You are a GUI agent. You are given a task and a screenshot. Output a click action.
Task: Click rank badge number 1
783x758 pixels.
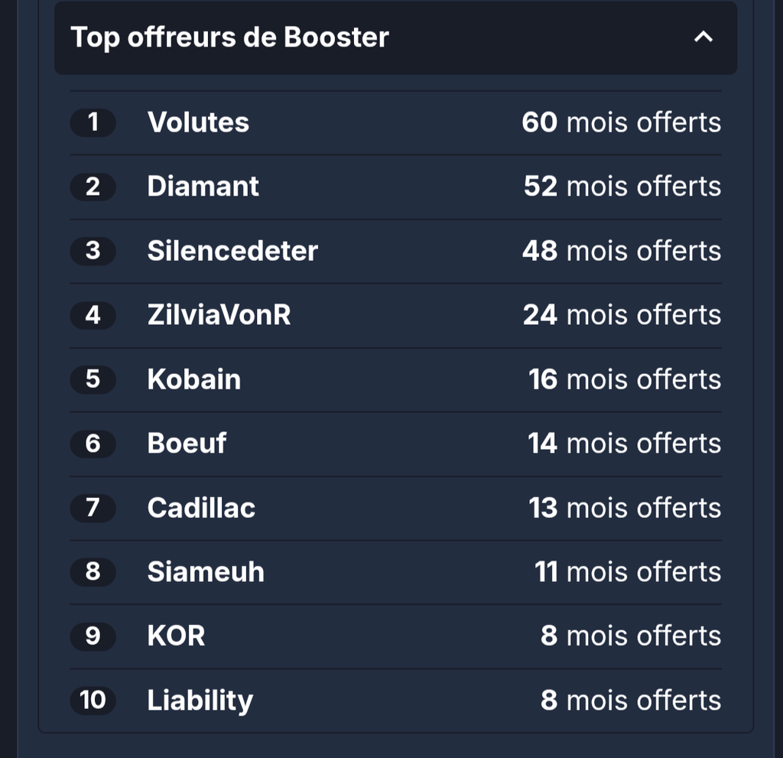tap(93, 122)
